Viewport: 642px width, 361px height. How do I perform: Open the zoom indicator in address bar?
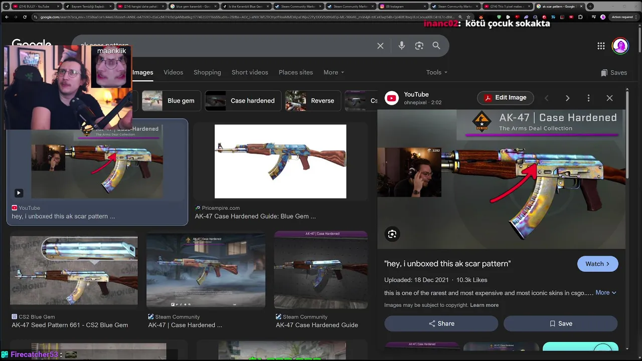460,17
